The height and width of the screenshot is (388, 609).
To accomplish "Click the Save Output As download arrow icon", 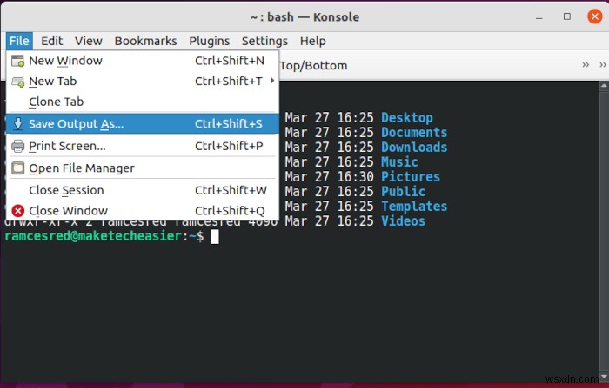I will point(18,123).
